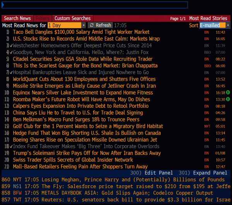This screenshot has height=205, width=232.
Task: Open the Citadel Securities GSA story
Action: point(83,59)
